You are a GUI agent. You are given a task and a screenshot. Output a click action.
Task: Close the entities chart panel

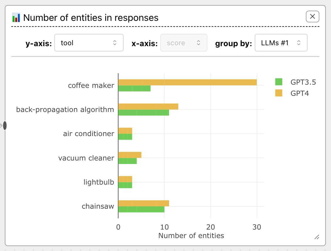tap(312, 16)
